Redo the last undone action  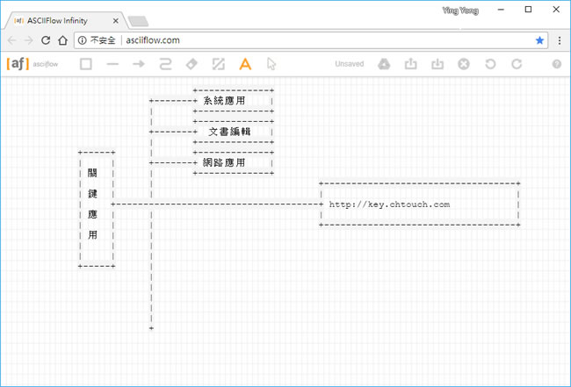[x=517, y=64]
